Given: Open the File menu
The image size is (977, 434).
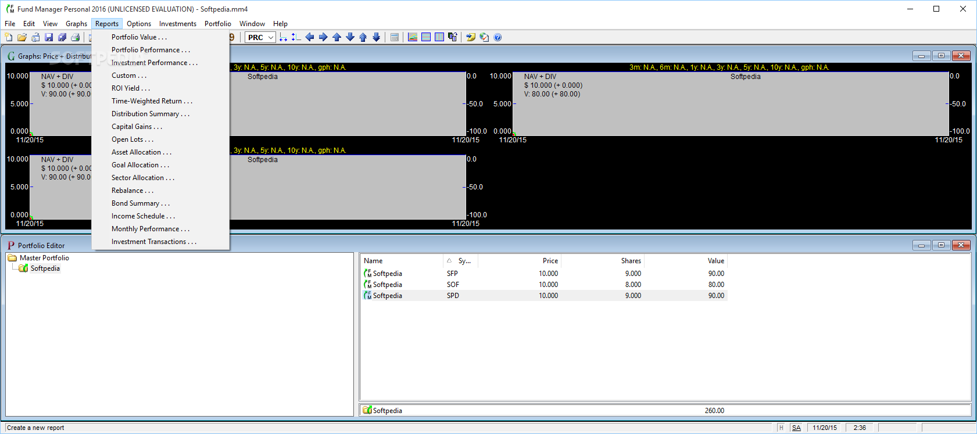Looking at the screenshot, I should tap(10, 24).
